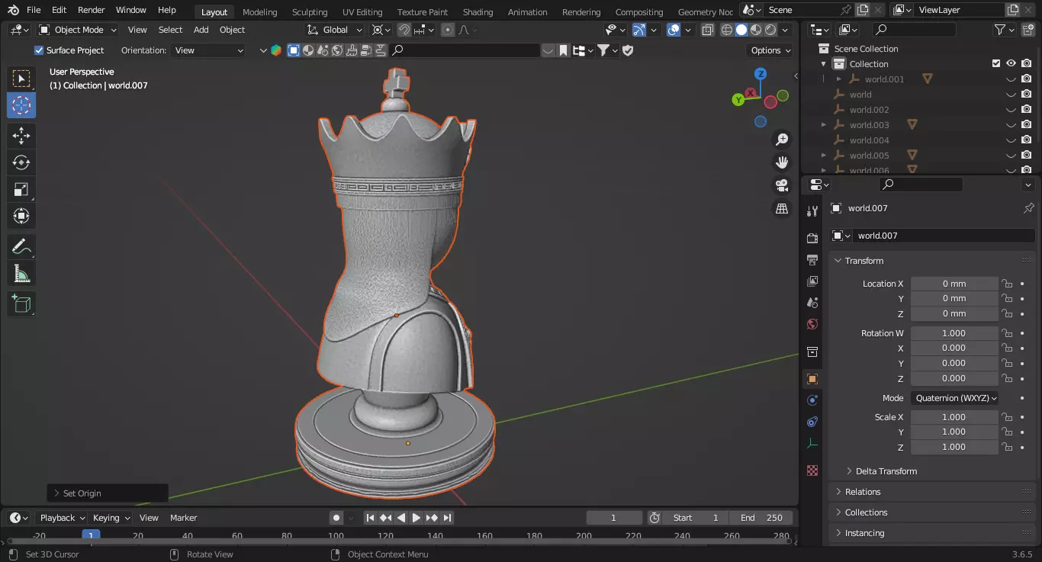Viewport: 1042px width, 562px height.
Task: Toggle the snapping magnet
Action: [404, 30]
